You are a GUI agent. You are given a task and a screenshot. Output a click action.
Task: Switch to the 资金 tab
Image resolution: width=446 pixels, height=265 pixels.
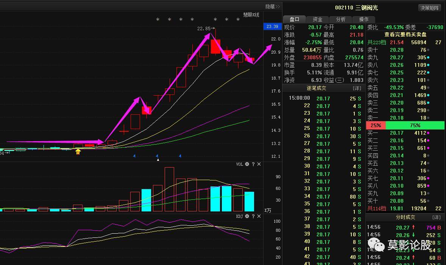317,19
